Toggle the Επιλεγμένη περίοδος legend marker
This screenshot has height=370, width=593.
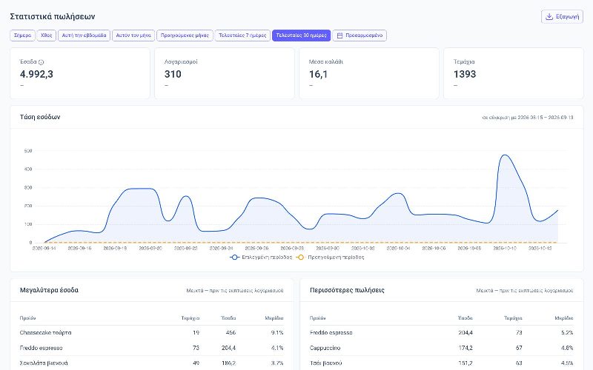tap(234, 257)
